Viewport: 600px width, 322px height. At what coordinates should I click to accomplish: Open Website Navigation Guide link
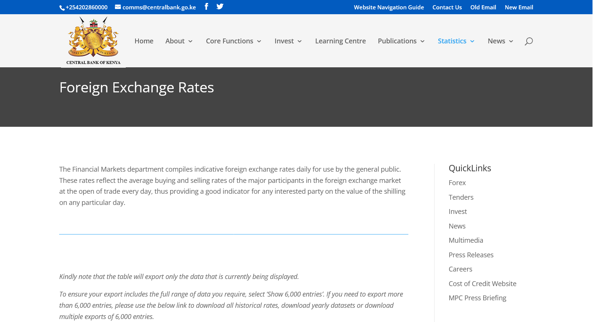pyautogui.click(x=389, y=7)
